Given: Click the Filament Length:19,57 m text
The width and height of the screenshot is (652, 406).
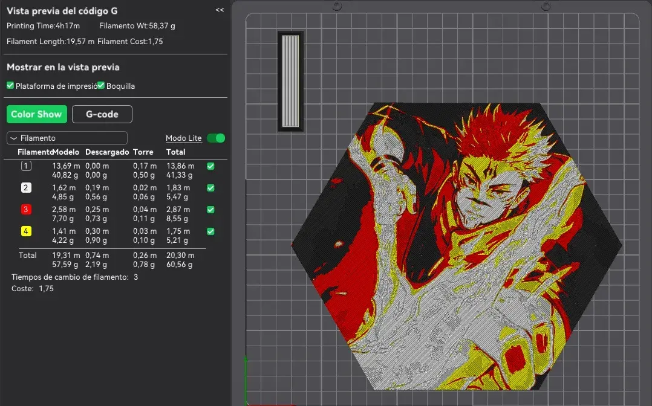Looking at the screenshot, I should pyautogui.click(x=50, y=42).
